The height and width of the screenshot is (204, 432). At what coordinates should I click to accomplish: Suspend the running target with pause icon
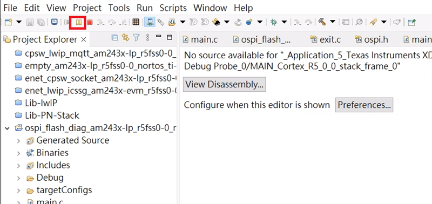click(x=78, y=22)
